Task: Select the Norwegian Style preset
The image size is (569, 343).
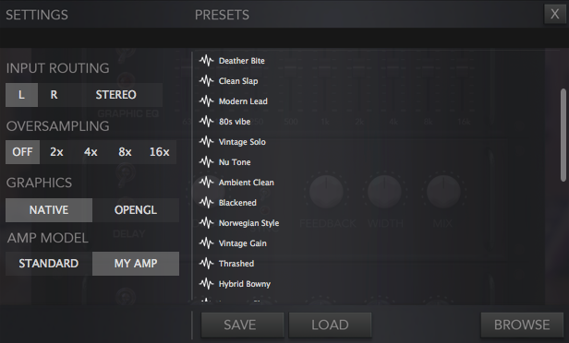Action: [249, 223]
